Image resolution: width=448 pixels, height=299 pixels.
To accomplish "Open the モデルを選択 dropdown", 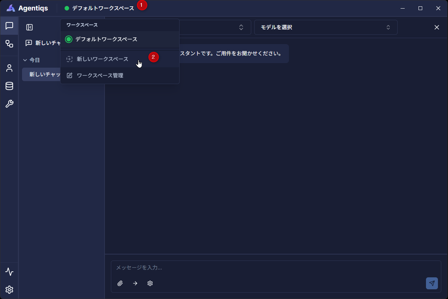I will coord(326,27).
